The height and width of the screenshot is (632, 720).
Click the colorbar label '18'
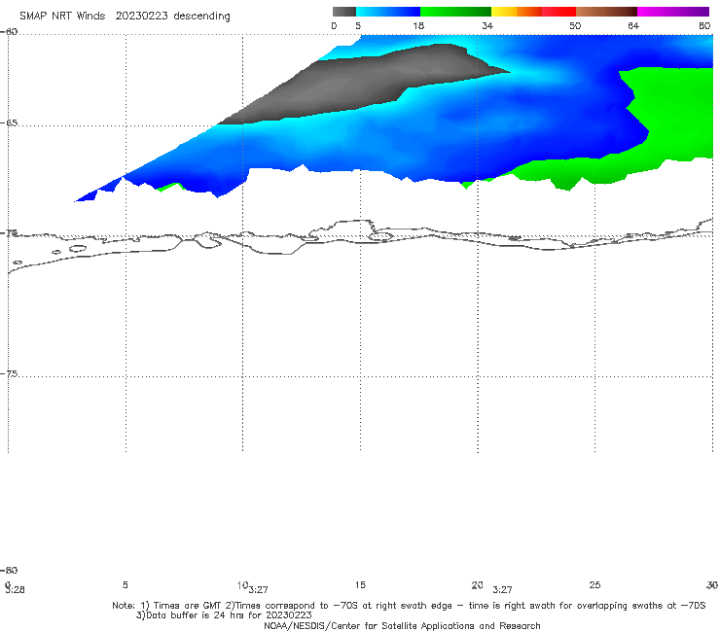(418, 25)
